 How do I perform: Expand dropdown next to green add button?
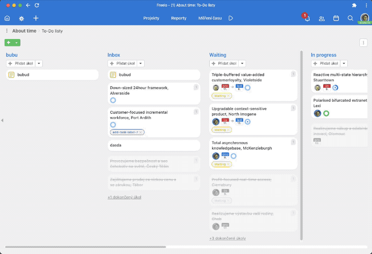pos(17,43)
